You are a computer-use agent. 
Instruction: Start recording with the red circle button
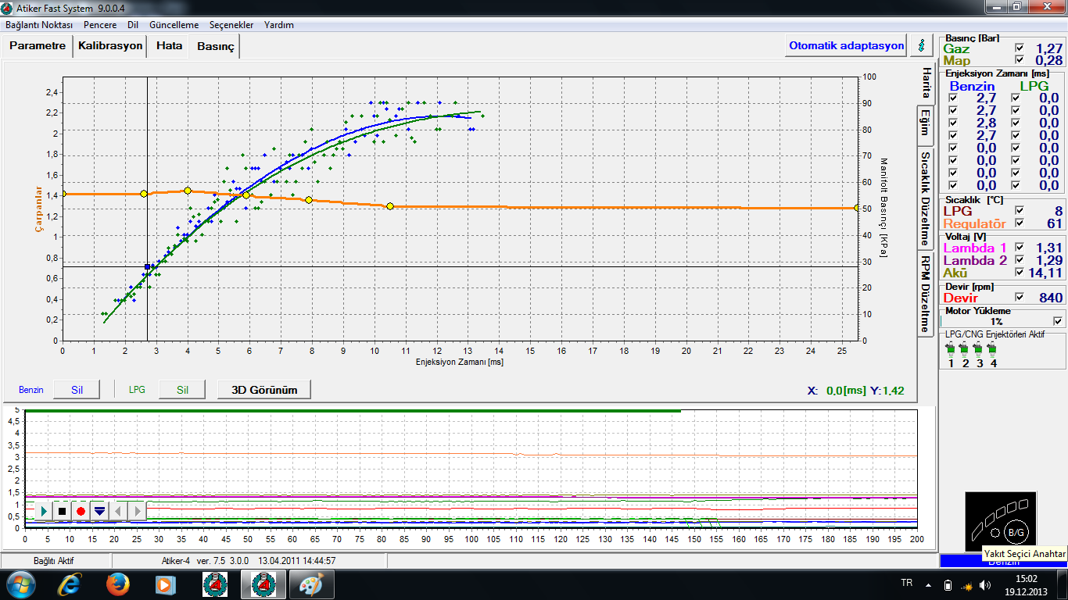tap(81, 511)
